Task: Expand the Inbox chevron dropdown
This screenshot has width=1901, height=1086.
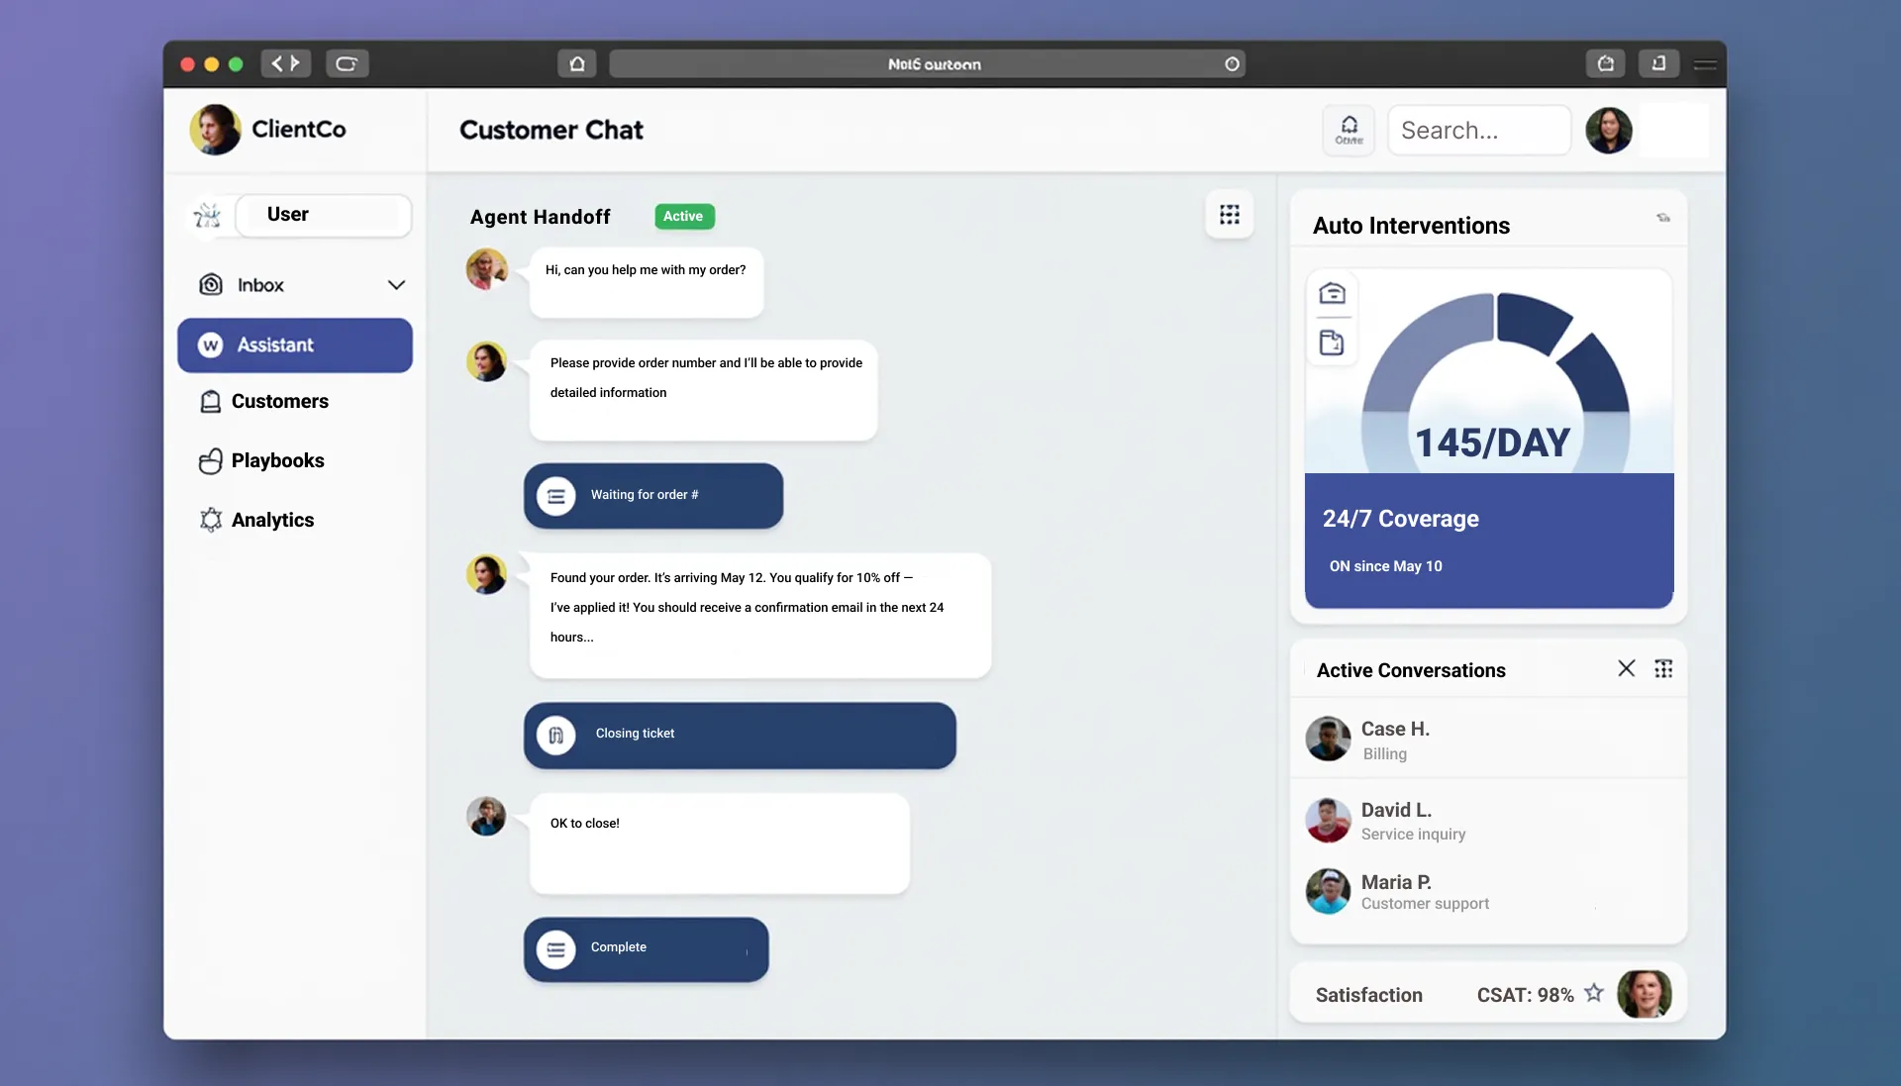Action: coord(396,284)
